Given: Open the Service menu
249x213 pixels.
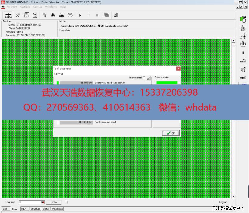Looking at the screenshot, I should (x=38, y=7).
